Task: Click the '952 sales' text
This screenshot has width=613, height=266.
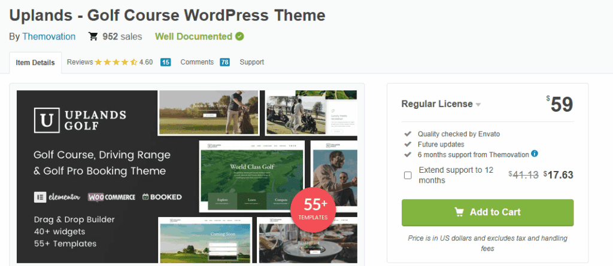Action: [122, 36]
